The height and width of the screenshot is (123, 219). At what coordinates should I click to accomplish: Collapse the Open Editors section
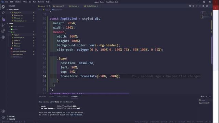[13, 10]
